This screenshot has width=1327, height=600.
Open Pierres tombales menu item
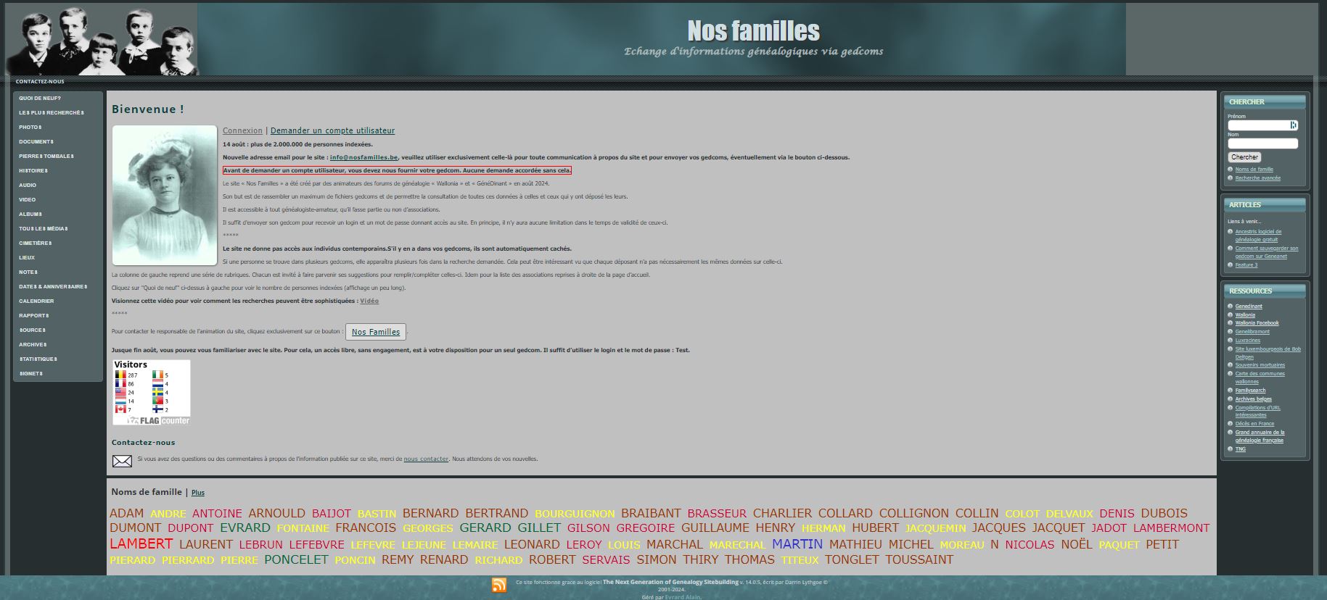[x=46, y=157]
